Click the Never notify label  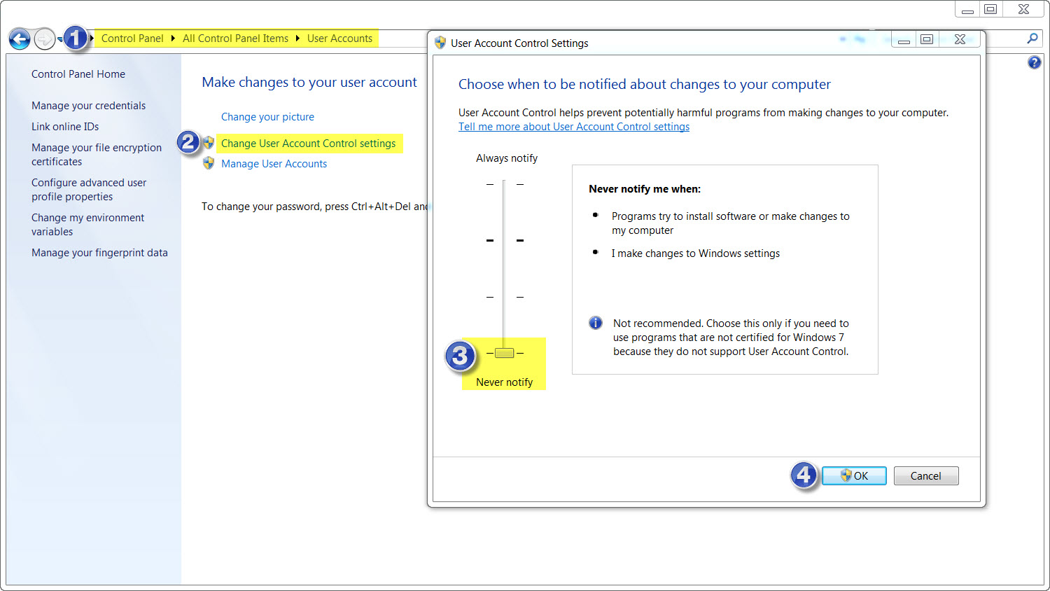505,382
